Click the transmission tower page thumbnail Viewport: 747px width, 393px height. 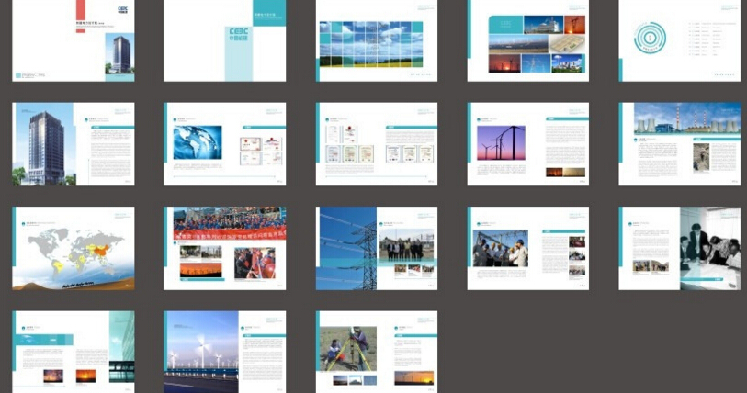pos(377,248)
